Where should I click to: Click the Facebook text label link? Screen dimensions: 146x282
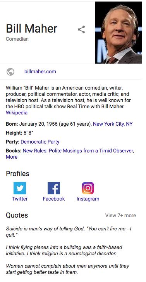click(54, 199)
